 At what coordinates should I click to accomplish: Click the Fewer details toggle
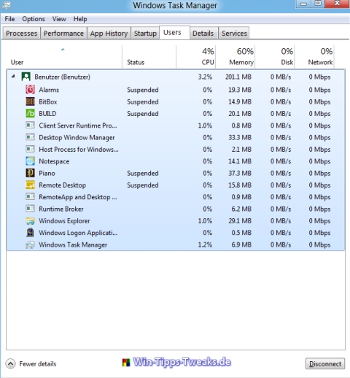(x=31, y=364)
